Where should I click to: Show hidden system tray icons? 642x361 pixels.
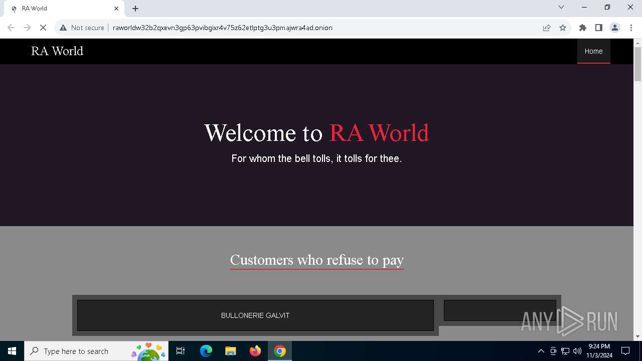[x=541, y=351]
